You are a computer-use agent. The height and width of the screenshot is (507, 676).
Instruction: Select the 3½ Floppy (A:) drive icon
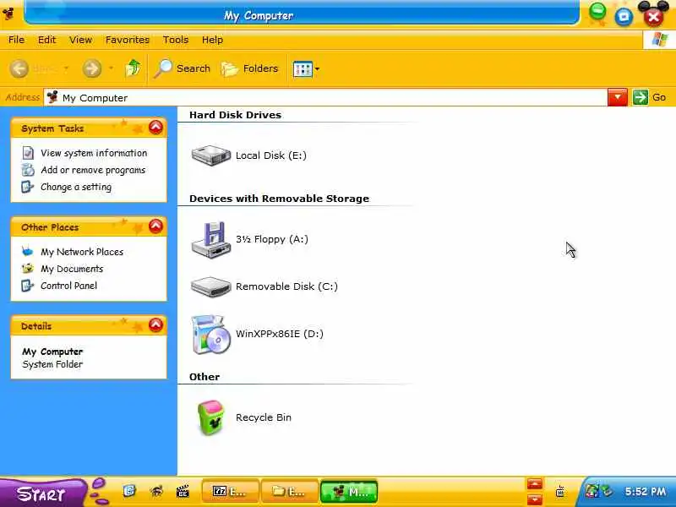point(210,240)
